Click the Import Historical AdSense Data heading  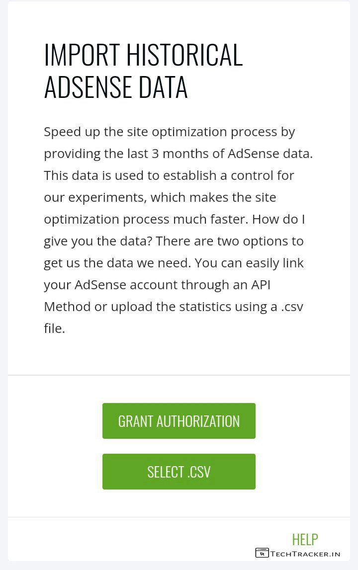coord(143,71)
